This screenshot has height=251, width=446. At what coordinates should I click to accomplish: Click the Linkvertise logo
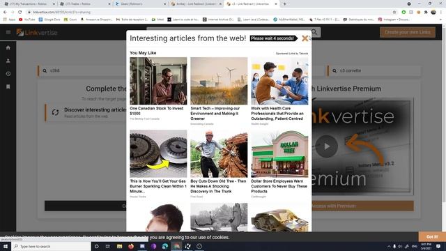point(37,33)
